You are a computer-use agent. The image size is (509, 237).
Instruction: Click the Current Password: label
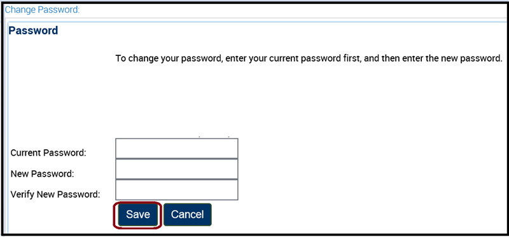(x=48, y=152)
